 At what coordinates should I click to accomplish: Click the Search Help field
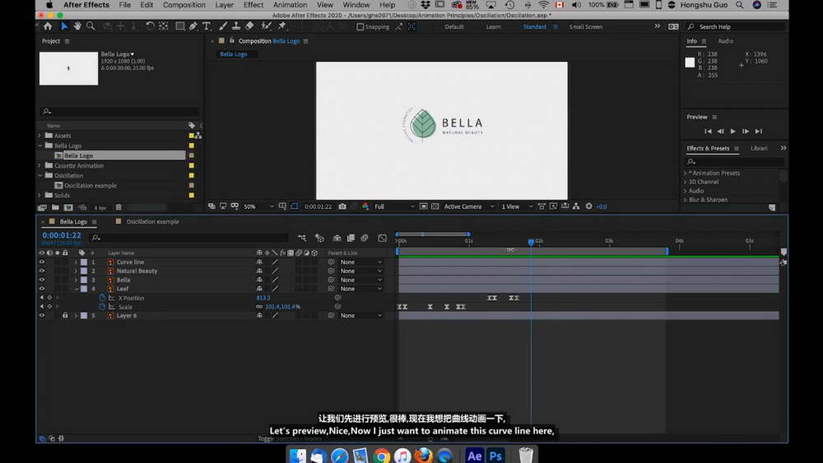[736, 27]
